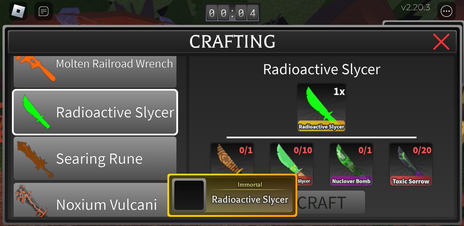Open the Roblox menu logo icon
Screen dimensions: 464x226
coord(17,12)
